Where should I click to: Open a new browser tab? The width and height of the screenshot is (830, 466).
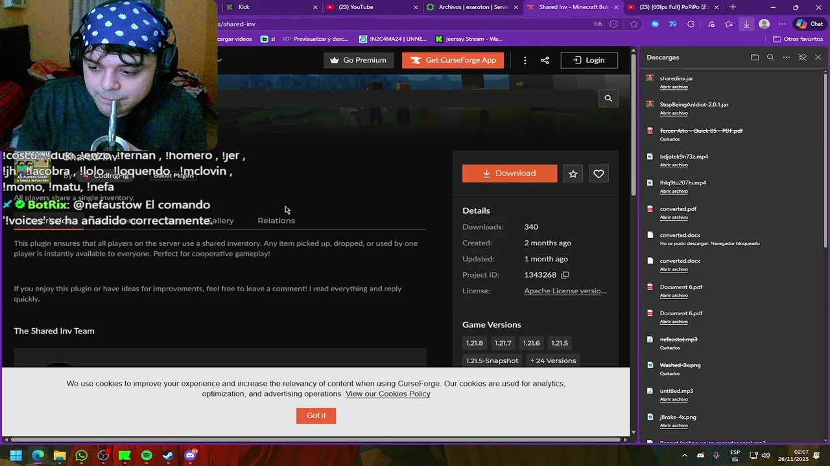[x=733, y=7]
